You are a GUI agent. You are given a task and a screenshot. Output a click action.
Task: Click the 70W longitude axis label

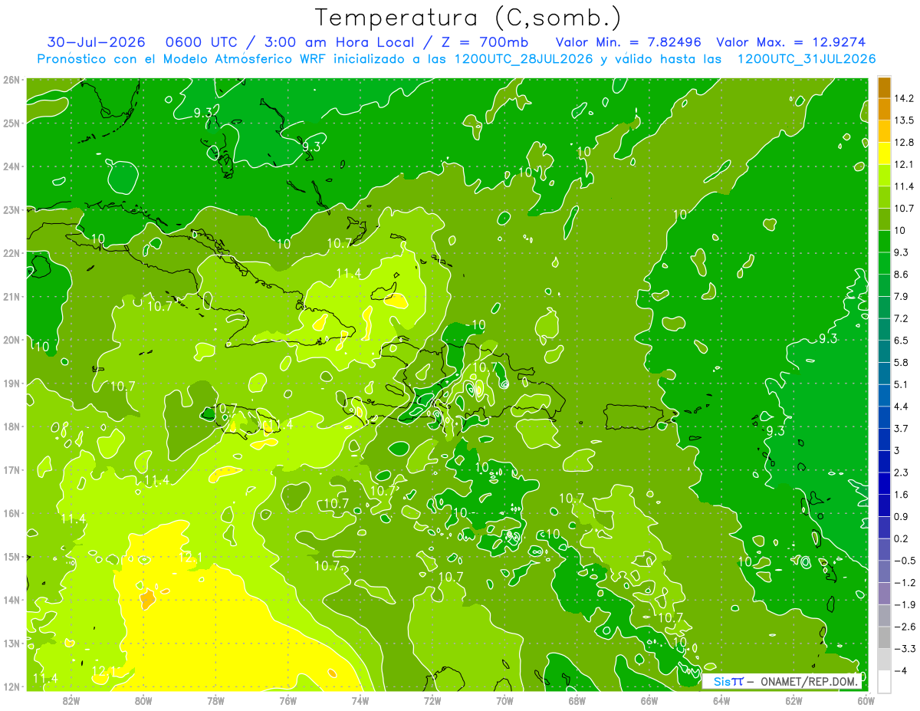pyautogui.click(x=504, y=700)
